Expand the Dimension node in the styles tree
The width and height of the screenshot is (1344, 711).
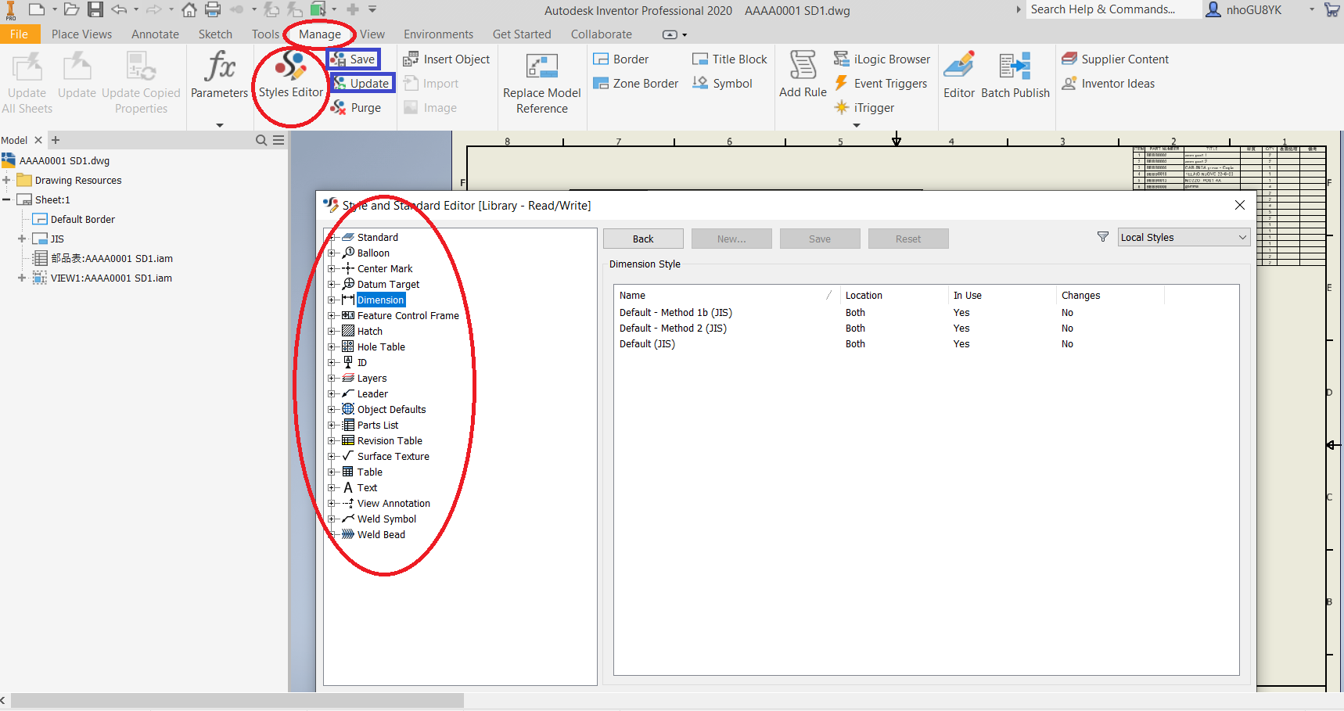(332, 300)
